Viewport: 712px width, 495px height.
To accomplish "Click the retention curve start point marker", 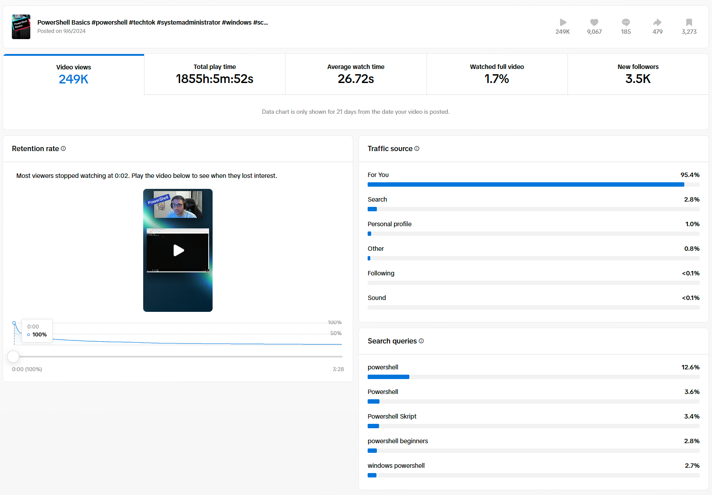I will [x=14, y=323].
